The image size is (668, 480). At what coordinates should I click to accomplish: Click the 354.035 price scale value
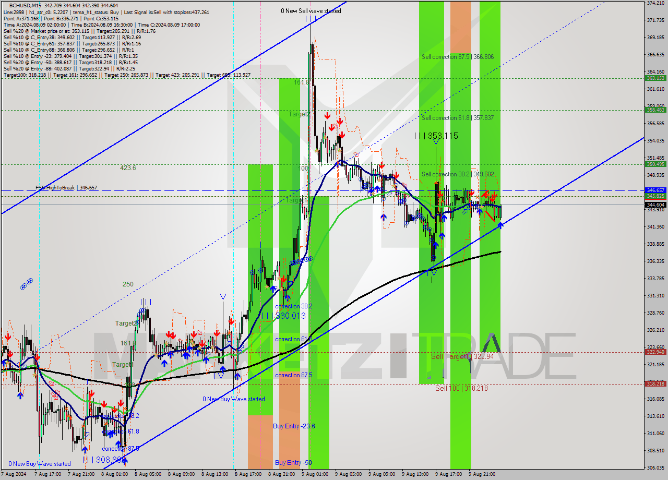click(x=655, y=141)
